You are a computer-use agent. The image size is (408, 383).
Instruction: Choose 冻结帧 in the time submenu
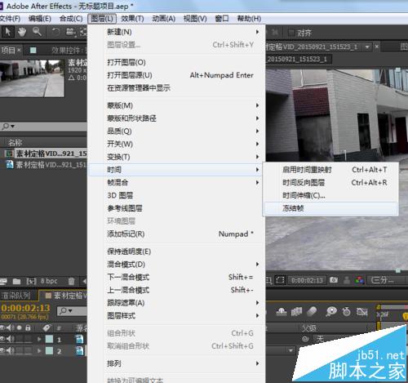[x=330, y=208]
